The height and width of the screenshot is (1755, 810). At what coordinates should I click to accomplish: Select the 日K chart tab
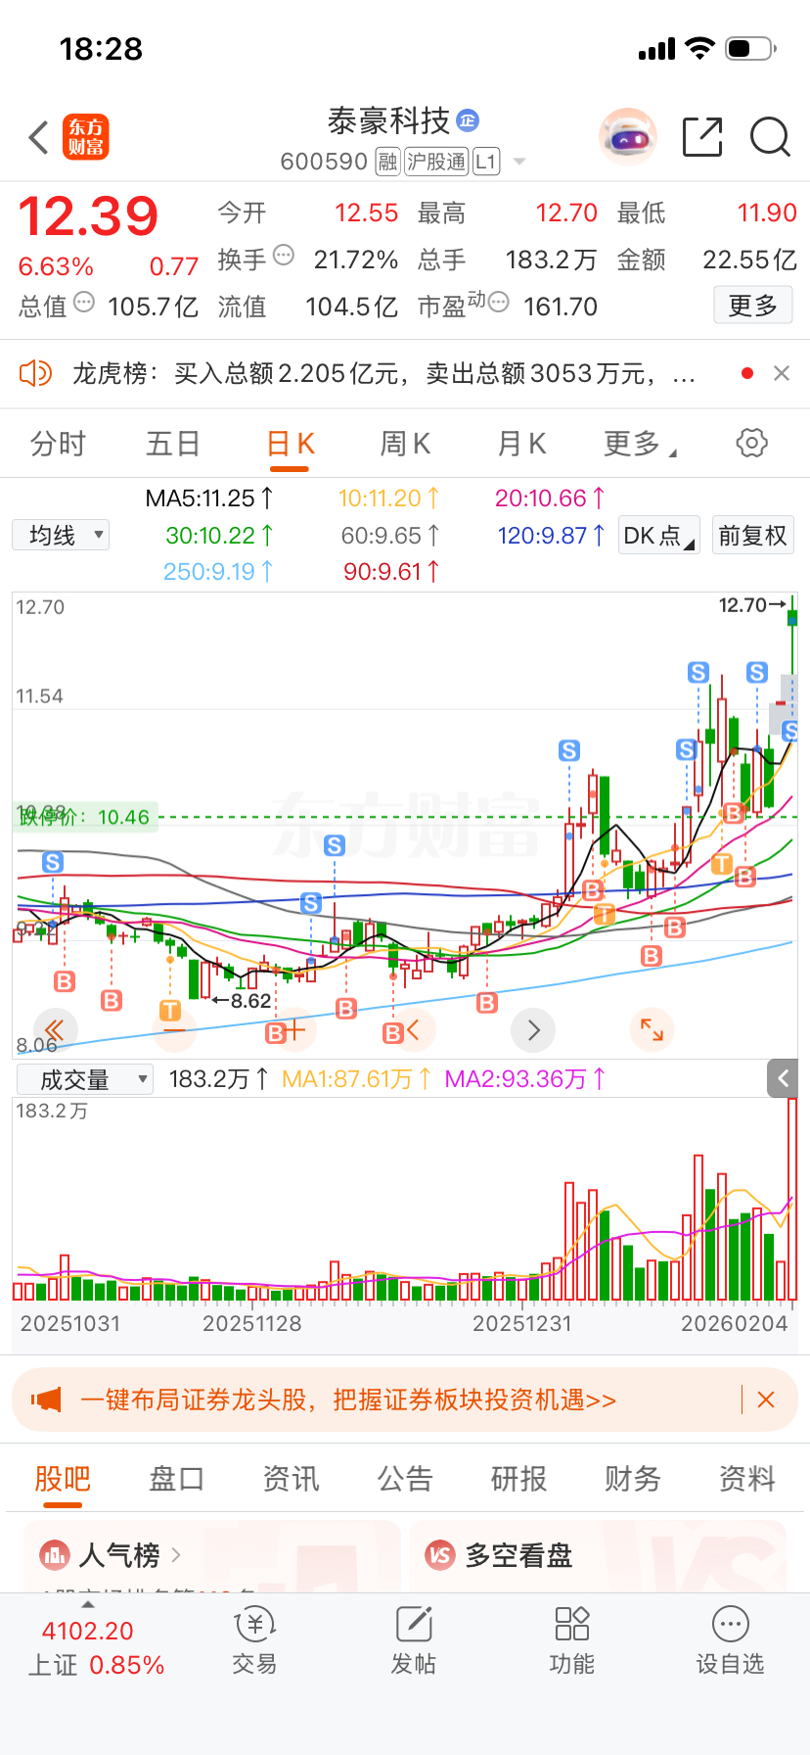click(290, 444)
